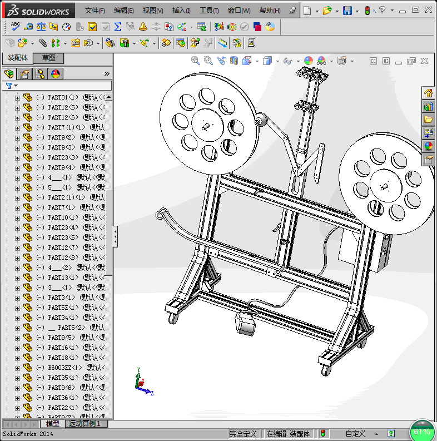Click the feature tree scroll up arrow
This screenshot has height=441, width=437.
108,97
